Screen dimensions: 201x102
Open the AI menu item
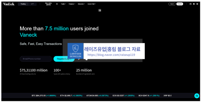point(57,4)
